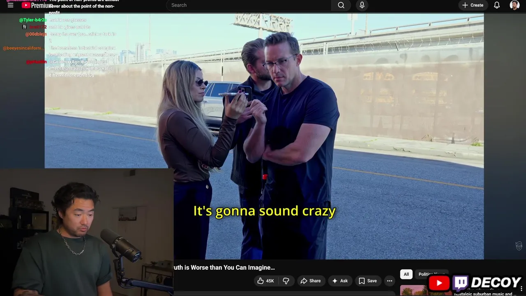Click the channel watermark in video corner
This screenshot has width=526, height=296.
pos(519,246)
